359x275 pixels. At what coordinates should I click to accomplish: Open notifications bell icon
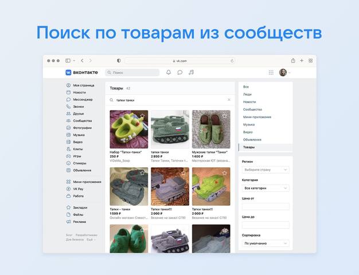click(169, 72)
